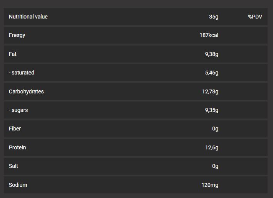Click the %PDV column header
The height and width of the screenshot is (198, 273).
255,17
